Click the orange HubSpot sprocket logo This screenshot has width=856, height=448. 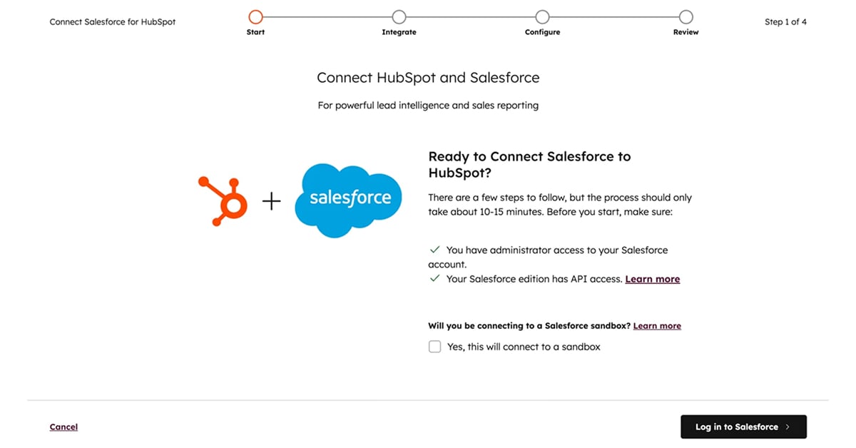point(223,201)
